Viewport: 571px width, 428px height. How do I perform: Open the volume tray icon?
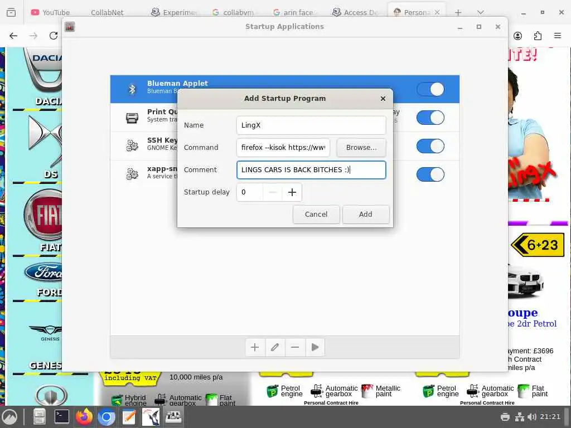click(532, 417)
